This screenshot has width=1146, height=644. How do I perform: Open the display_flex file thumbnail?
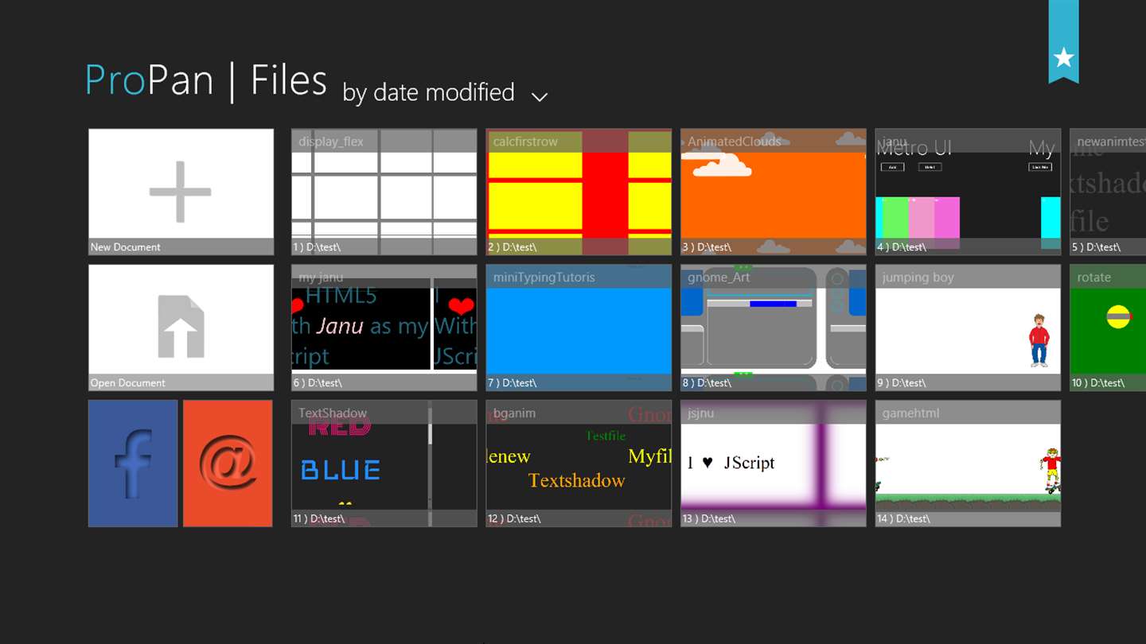[x=384, y=192]
